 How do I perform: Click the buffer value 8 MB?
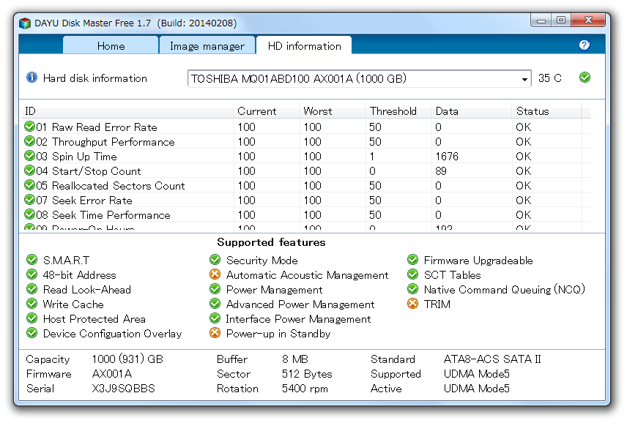(294, 359)
